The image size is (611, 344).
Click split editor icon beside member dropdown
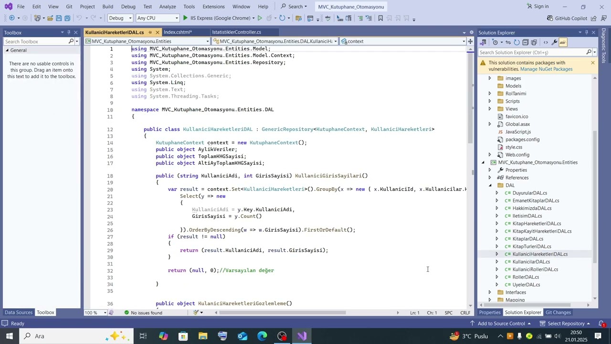tap(470, 41)
